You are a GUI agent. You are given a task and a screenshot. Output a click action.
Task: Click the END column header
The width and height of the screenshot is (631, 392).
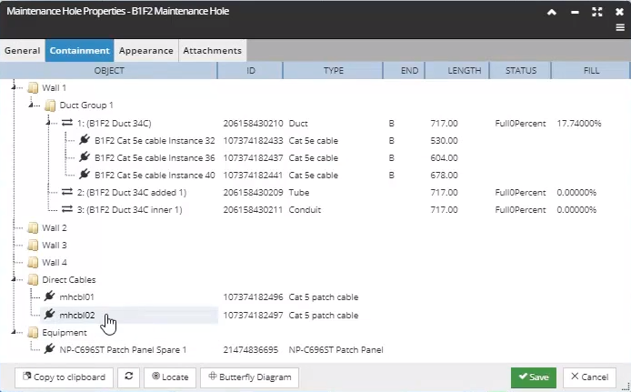405,71
